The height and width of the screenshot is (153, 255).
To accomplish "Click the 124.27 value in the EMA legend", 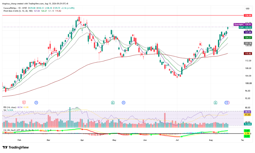I will tap(44, 11).
